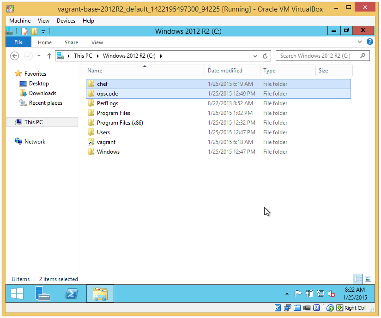This screenshot has height=318, width=381.
Task: Click the vagrant shortcut icon
Action: tap(91, 142)
